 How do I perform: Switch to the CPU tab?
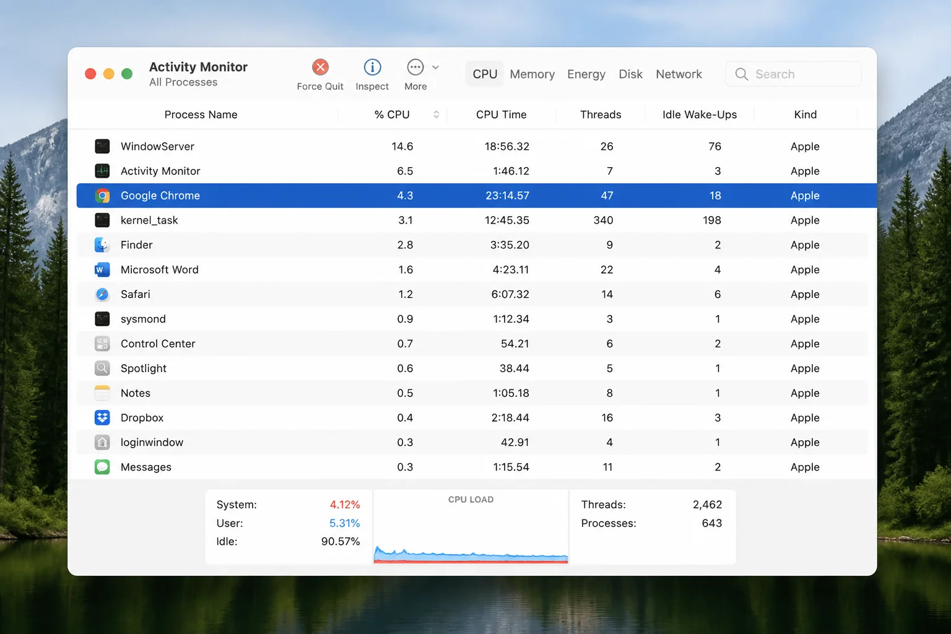[485, 74]
